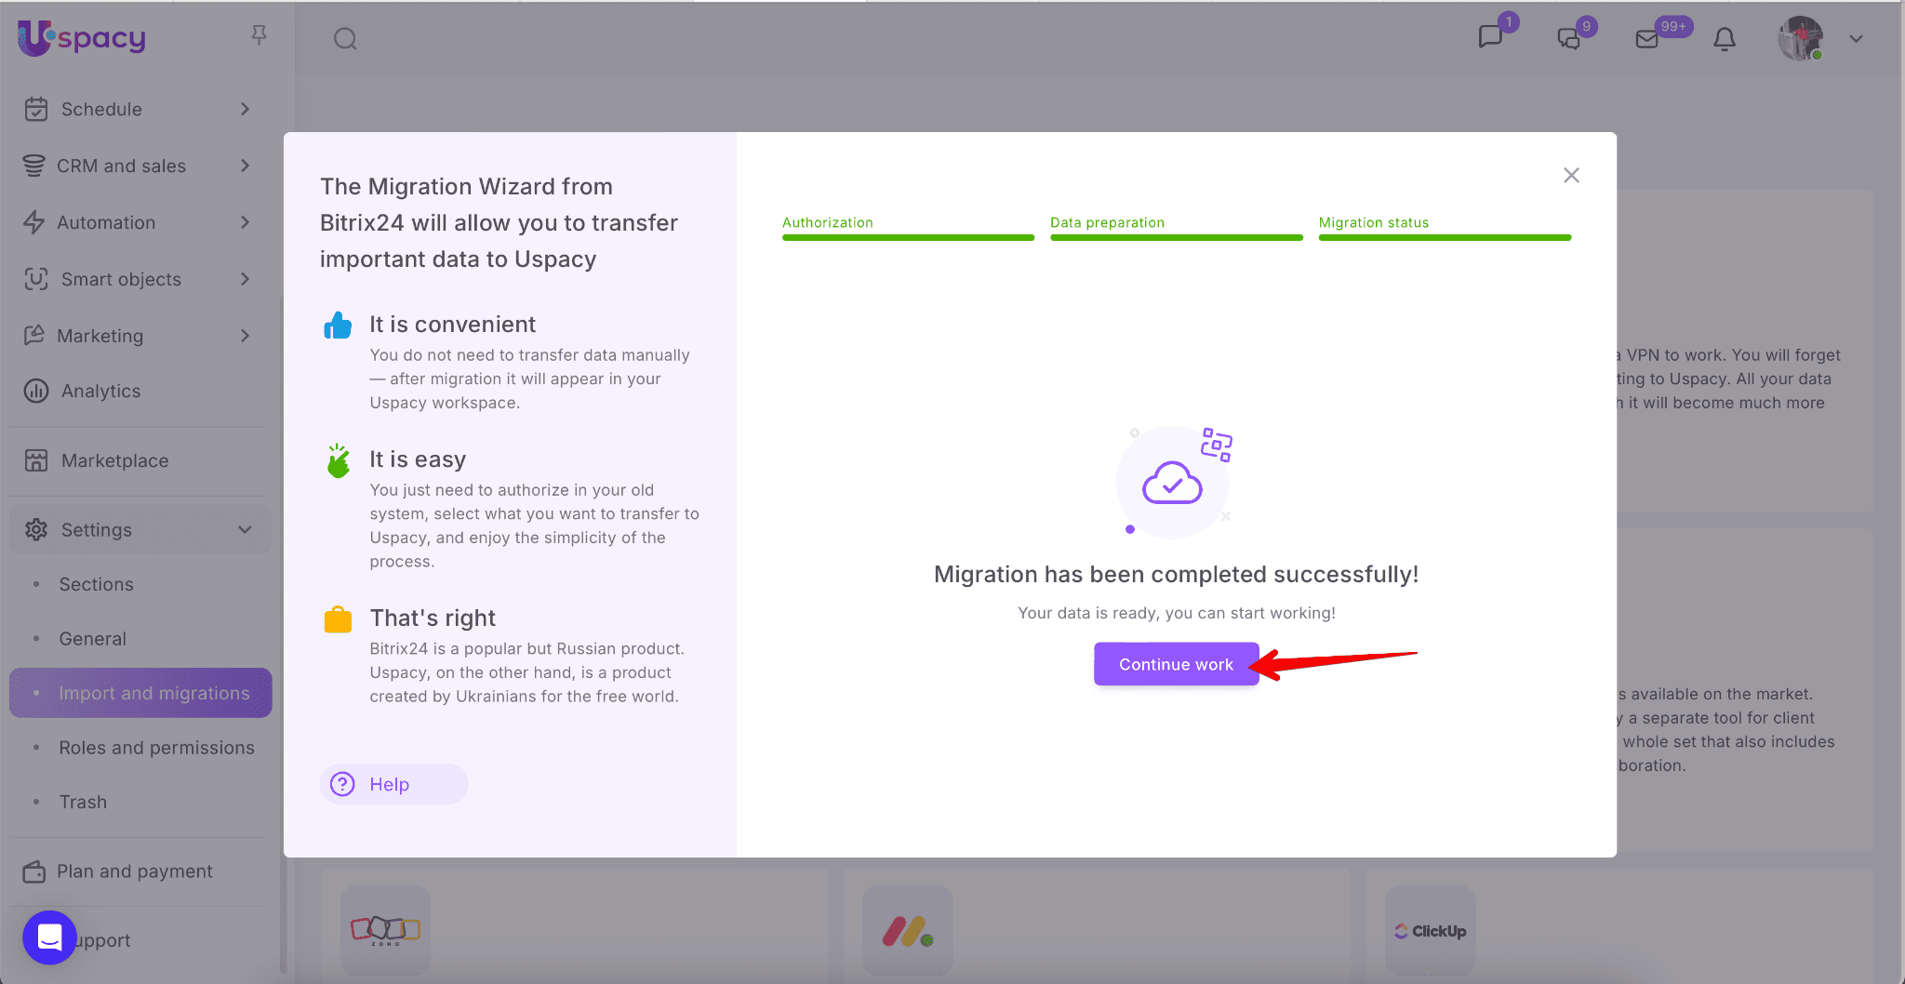
Task: Click 'It is convenient' heading
Action: 453,324
